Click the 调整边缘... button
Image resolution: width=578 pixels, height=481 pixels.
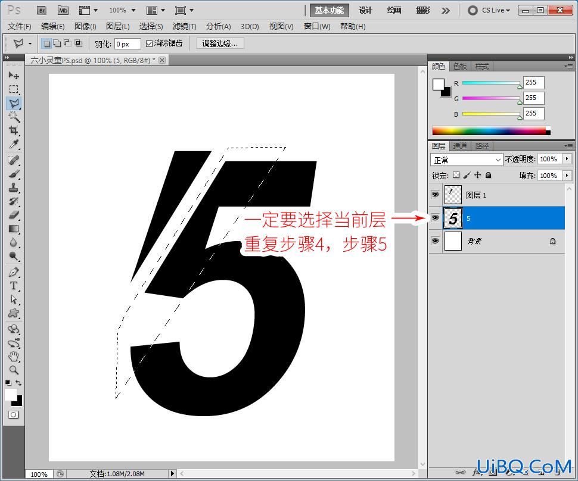point(220,43)
